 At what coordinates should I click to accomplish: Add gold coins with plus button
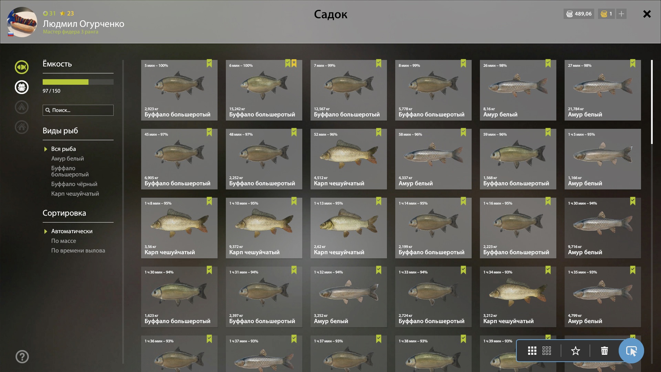coord(621,14)
